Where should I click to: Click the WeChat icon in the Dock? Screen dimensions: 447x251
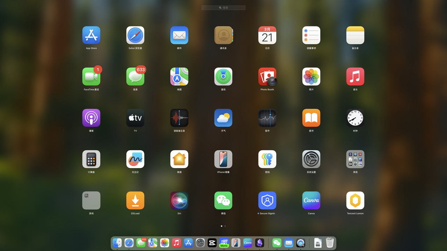pyautogui.click(x=277, y=243)
